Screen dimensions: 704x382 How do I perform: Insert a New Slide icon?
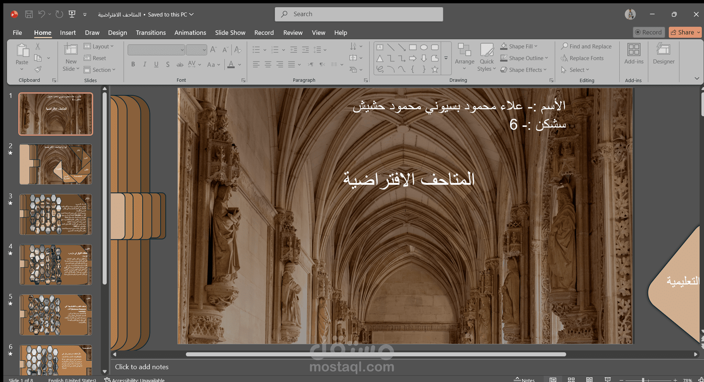tap(71, 49)
